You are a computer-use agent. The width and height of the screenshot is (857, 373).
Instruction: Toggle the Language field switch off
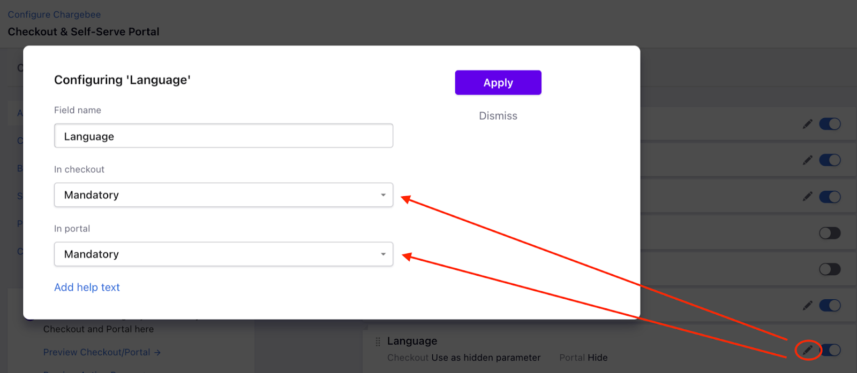coord(831,350)
